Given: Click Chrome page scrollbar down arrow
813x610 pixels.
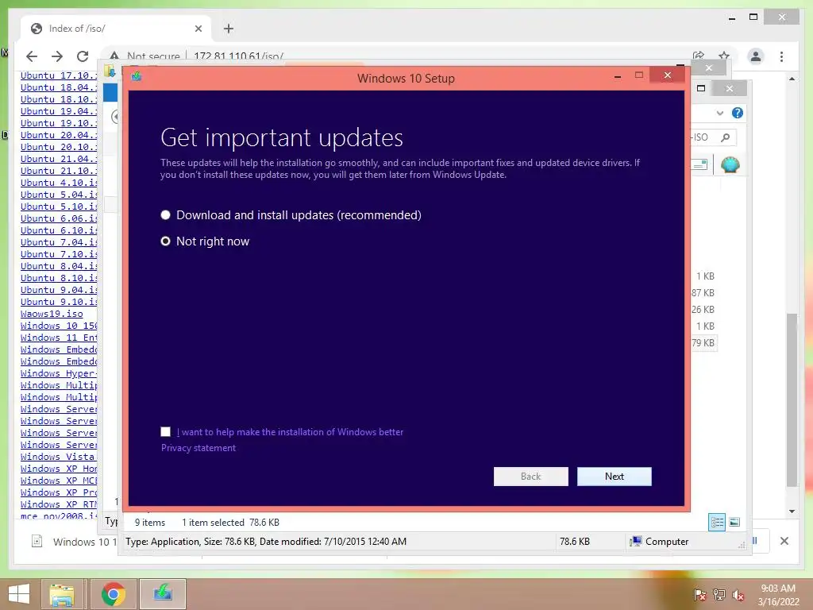Looking at the screenshot, I should pyautogui.click(x=792, y=511).
